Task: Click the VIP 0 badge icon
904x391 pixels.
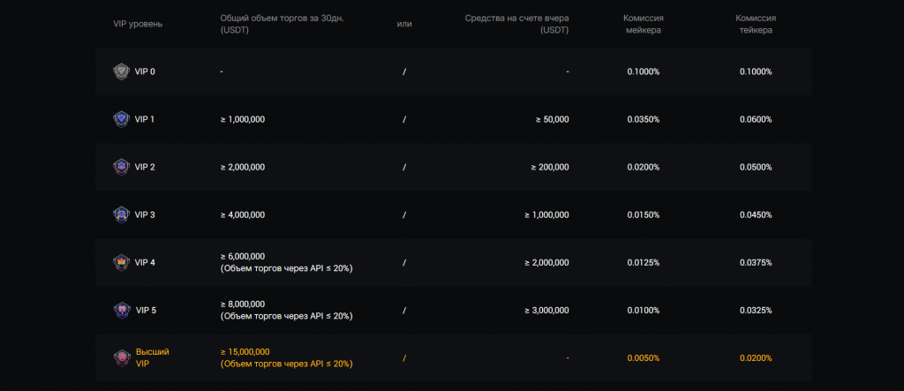Action: (121, 71)
